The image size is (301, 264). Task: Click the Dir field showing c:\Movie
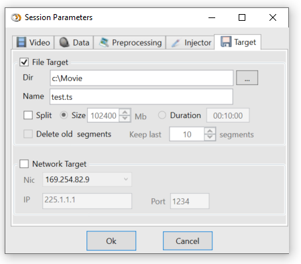tap(141, 78)
